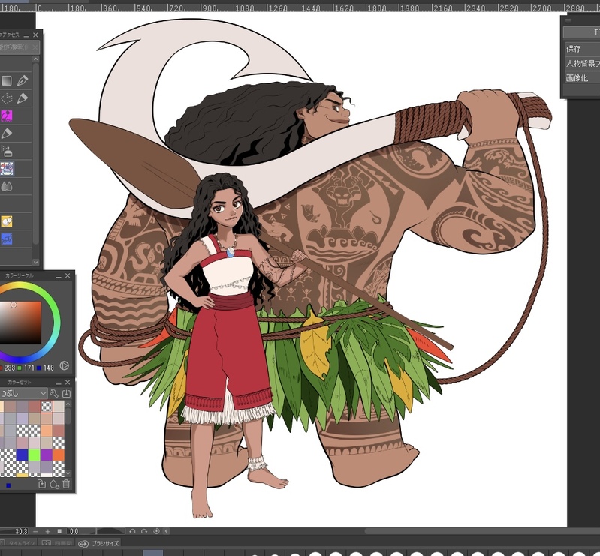Click the blue icon in Quick Access
The width and height of the screenshot is (600, 556).
[7, 239]
